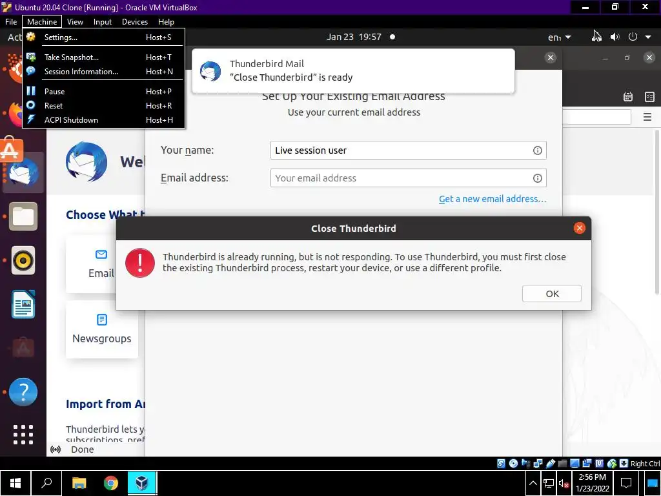Click VirtualBox optical disk status icon
661x496 pixels.
(x=513, y=464)
